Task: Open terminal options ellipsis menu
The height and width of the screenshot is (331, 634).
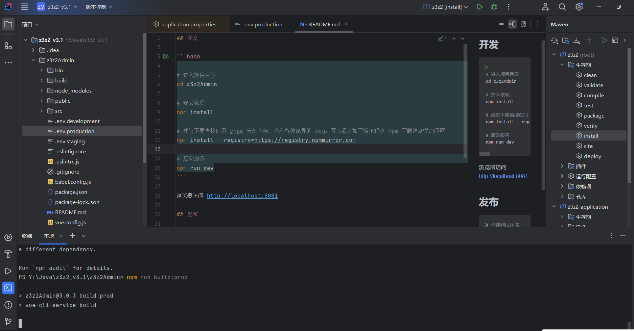Action: [611, 236]
